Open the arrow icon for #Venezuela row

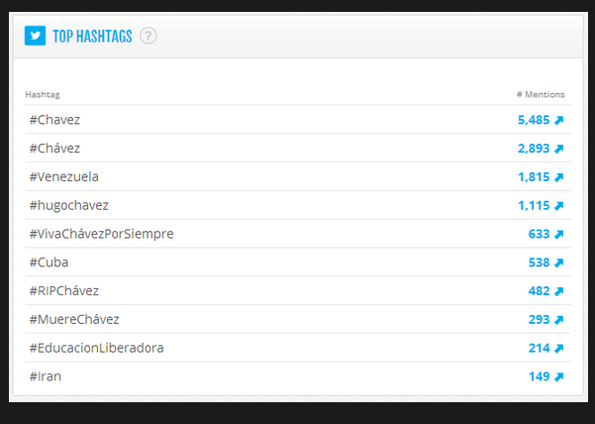click(x=559, y=177)
